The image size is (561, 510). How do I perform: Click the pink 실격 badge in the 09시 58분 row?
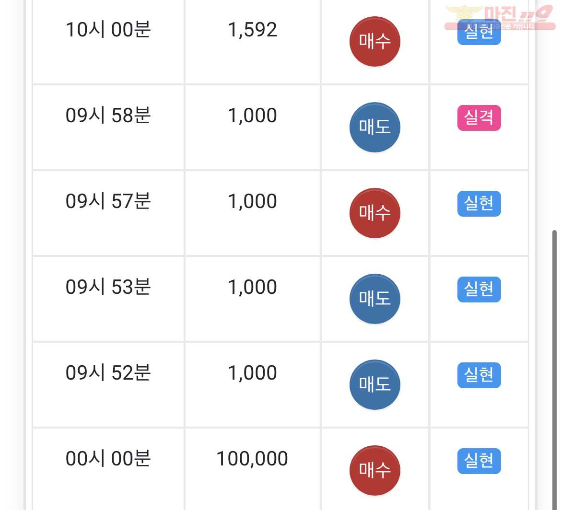(479, 117)
